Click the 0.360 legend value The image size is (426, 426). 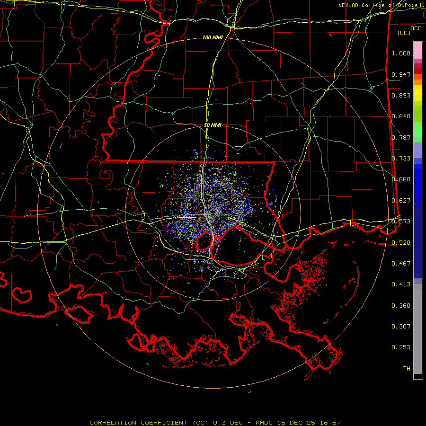[401, 306]
